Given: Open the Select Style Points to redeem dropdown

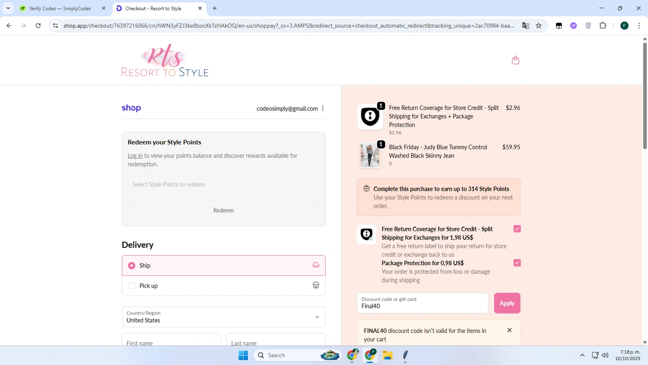Looking at the screenshot, I should tap(223, 184).
